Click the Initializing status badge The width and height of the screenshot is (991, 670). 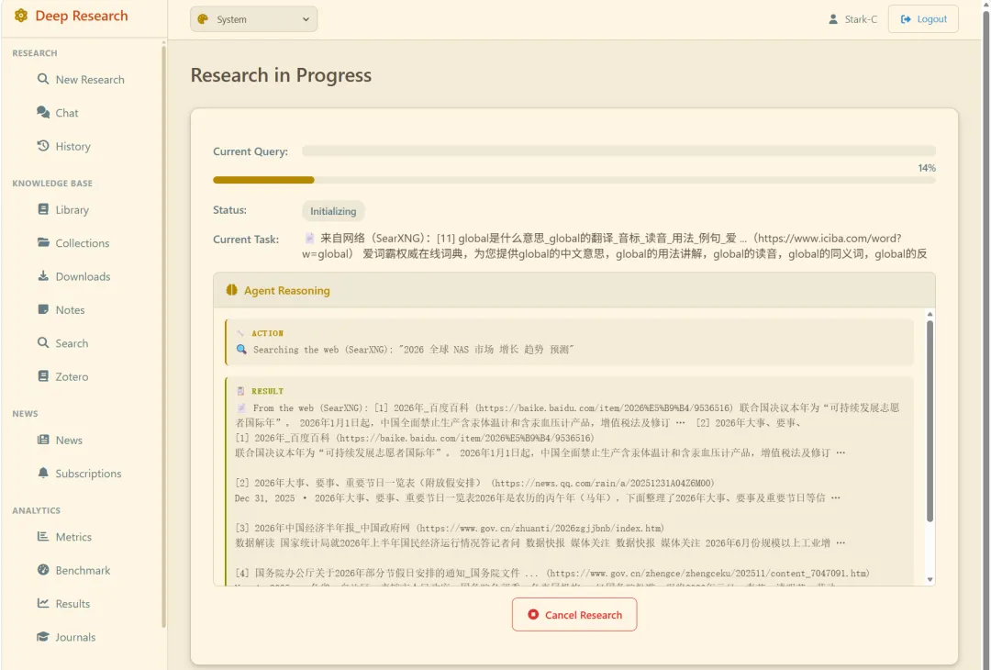click(x=333, y=211)
